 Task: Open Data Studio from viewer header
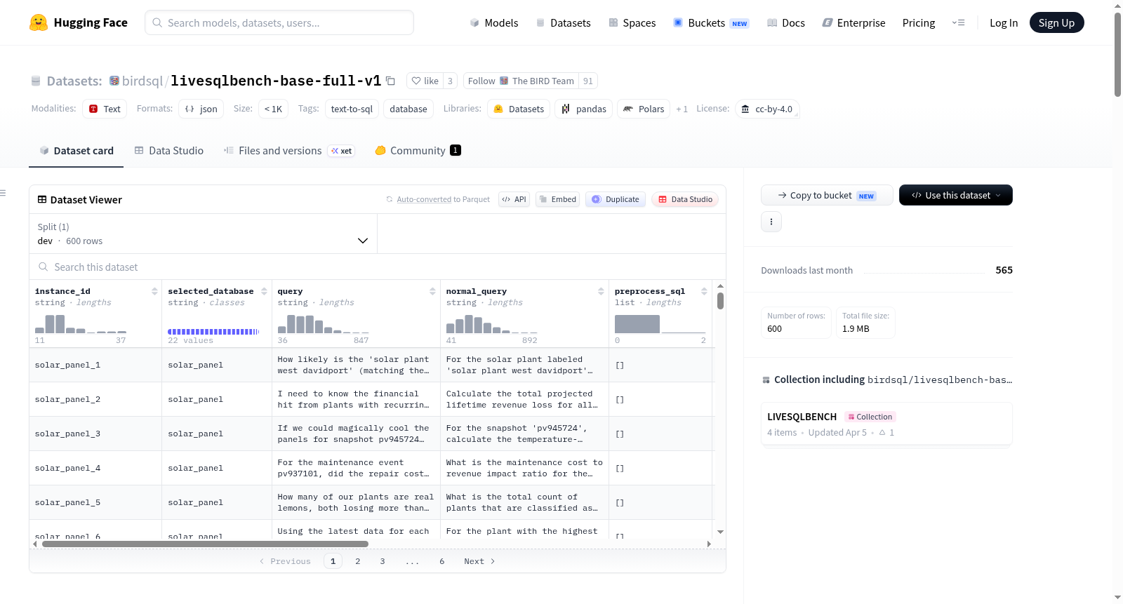[685, 199]
